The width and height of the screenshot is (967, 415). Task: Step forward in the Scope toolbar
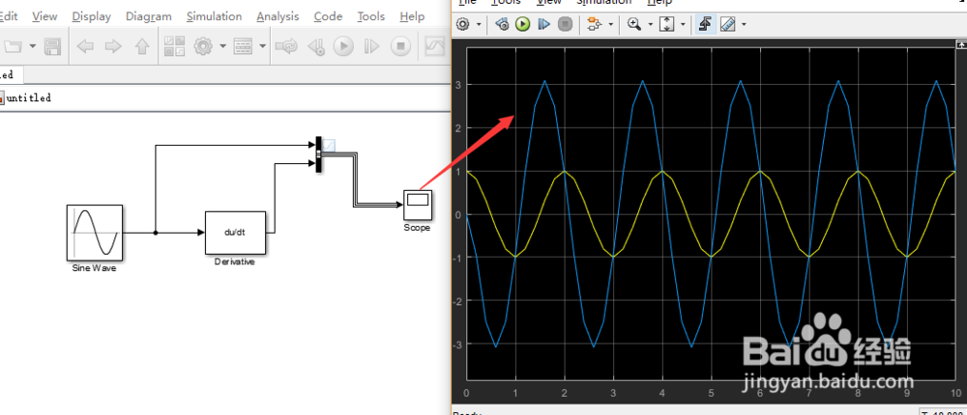(x=543, y=25)
